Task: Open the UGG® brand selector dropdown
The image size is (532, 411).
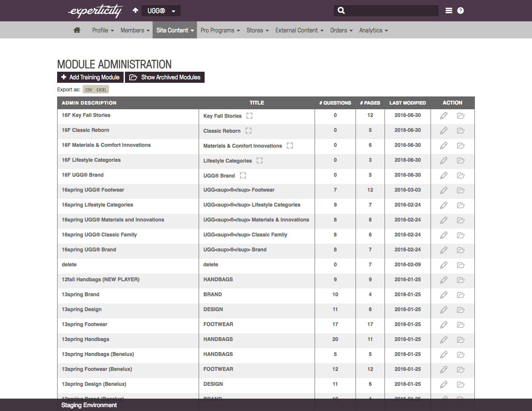Action: click(162, 11)
